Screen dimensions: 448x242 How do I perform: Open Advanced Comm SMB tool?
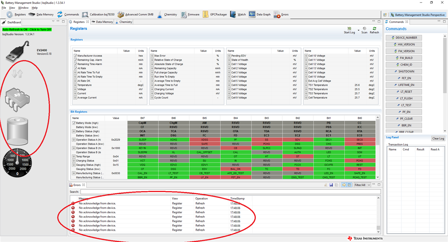coord(135,15)
